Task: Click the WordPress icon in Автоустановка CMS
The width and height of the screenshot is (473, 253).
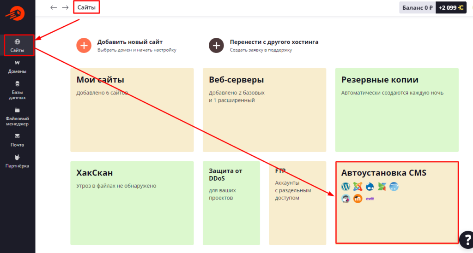Action: [346, 187]
